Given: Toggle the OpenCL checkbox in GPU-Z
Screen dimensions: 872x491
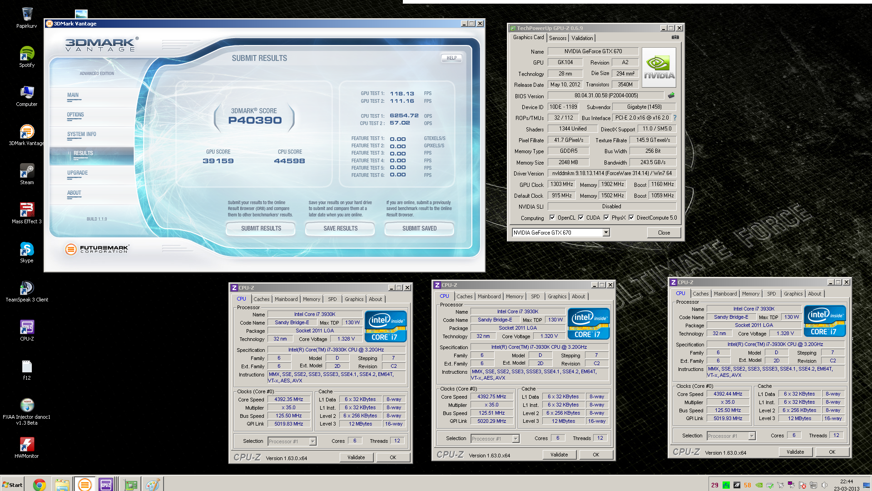Looking at the screenshot, I should (x=552, y=217).
